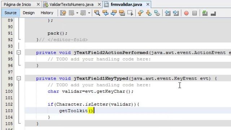Click empty editor line 101

click(128, 98)
